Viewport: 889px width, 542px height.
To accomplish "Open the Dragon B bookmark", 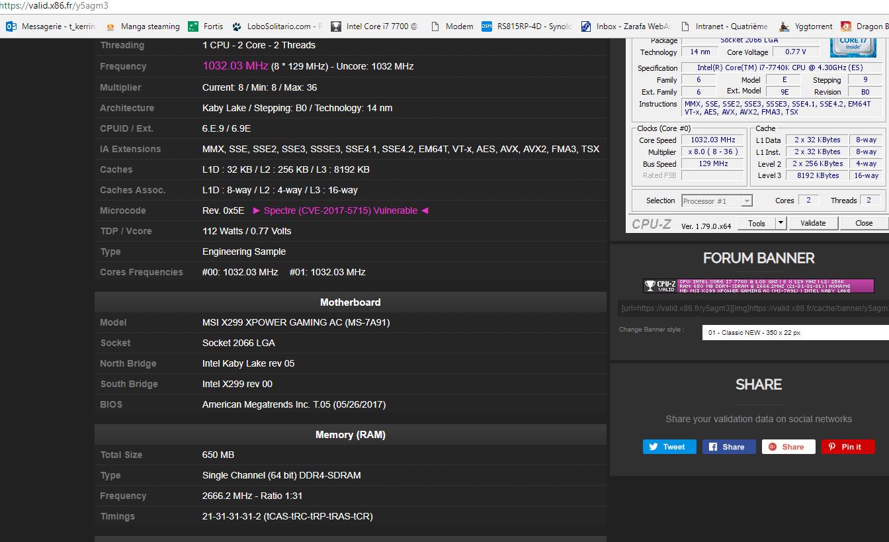I will pos(865,26).
